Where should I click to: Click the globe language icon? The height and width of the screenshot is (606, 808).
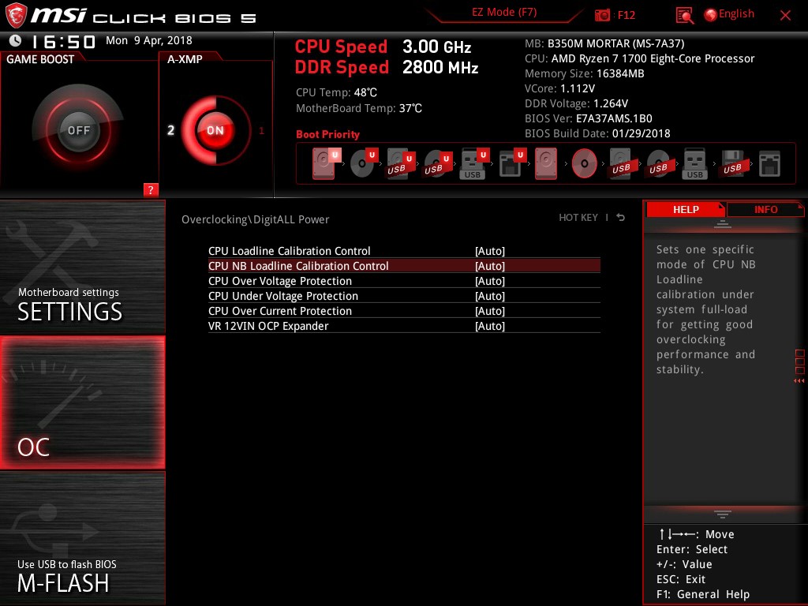710,15
